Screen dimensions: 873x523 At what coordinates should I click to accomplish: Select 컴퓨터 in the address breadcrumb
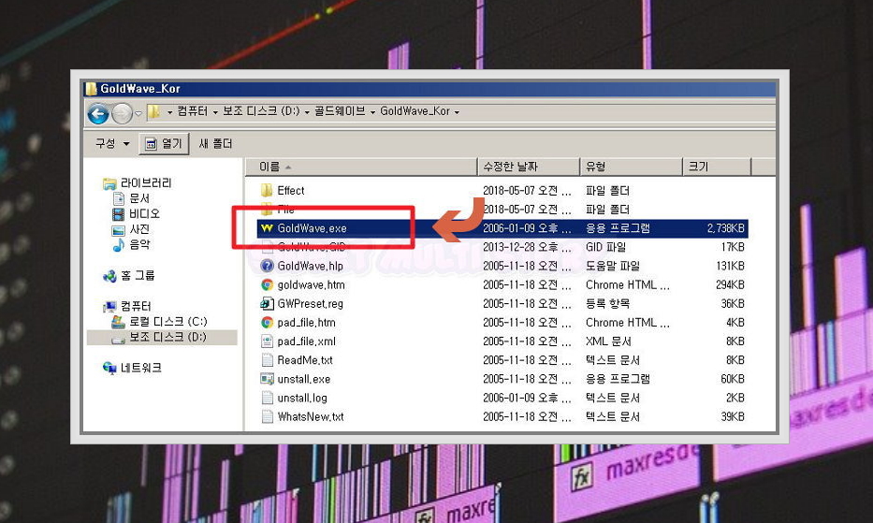coord(192,111)
